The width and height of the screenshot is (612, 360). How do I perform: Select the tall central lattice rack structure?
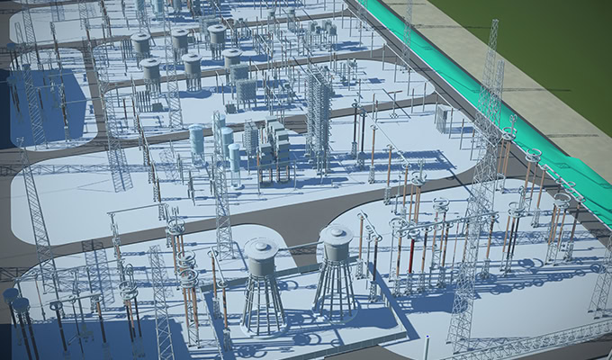[318, 112]
